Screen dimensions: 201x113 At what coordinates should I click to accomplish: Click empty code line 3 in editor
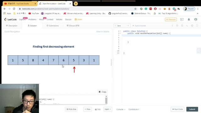[x=161, y=35]
